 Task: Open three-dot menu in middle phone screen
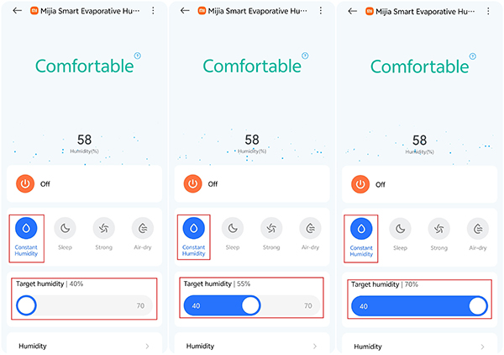[321, 11]
